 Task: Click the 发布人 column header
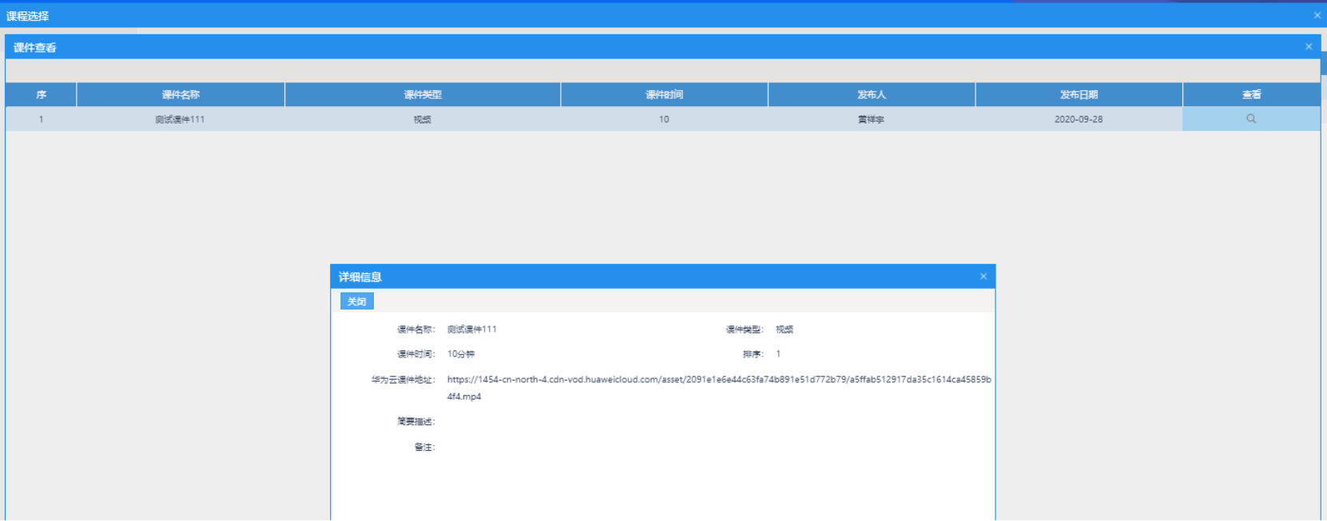tap(872, 94)
